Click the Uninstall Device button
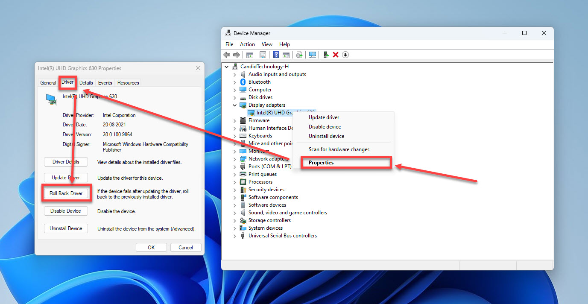 pyautogui.click(x=66, y=228)
